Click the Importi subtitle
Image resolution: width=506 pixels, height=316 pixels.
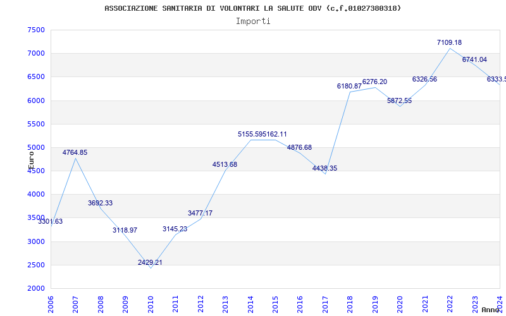(253, 21)
